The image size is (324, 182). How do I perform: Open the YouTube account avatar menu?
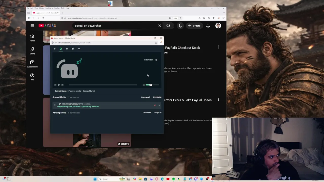(x=218, y=26)
